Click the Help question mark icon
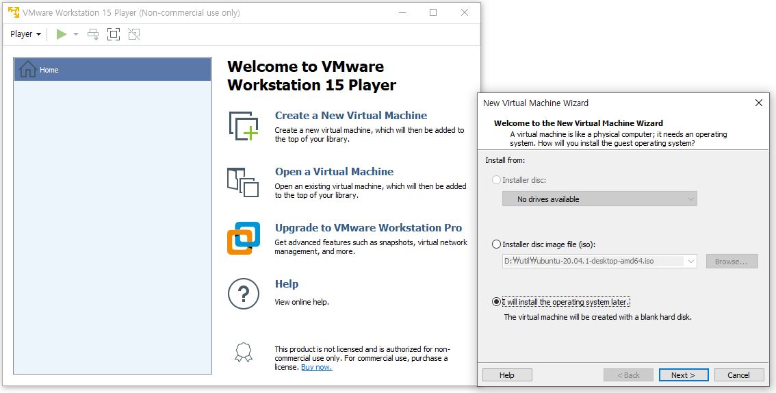 244,294
